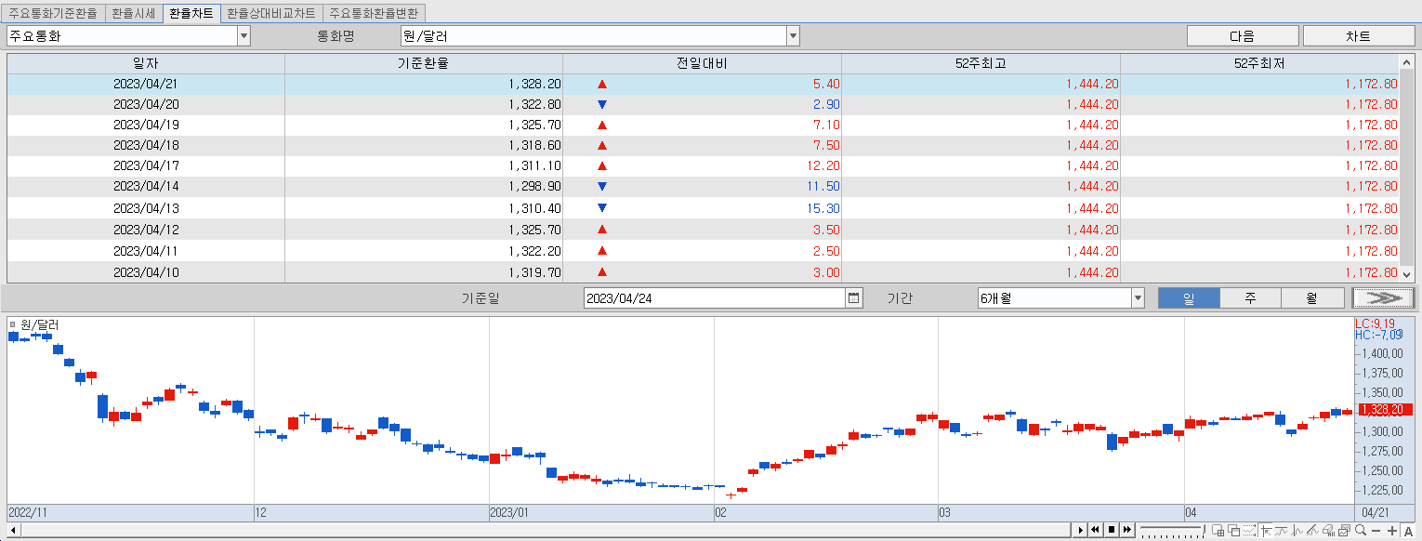This screenshot has width=1422, height=541.
Task: Click the table scroll-up arrow
Action: click(x=1406, y=62)
